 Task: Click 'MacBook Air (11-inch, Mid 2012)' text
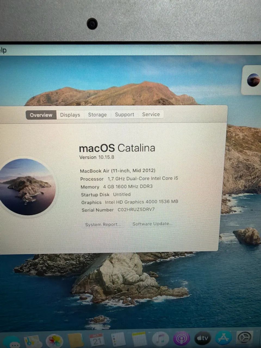[x=118, y=171]
